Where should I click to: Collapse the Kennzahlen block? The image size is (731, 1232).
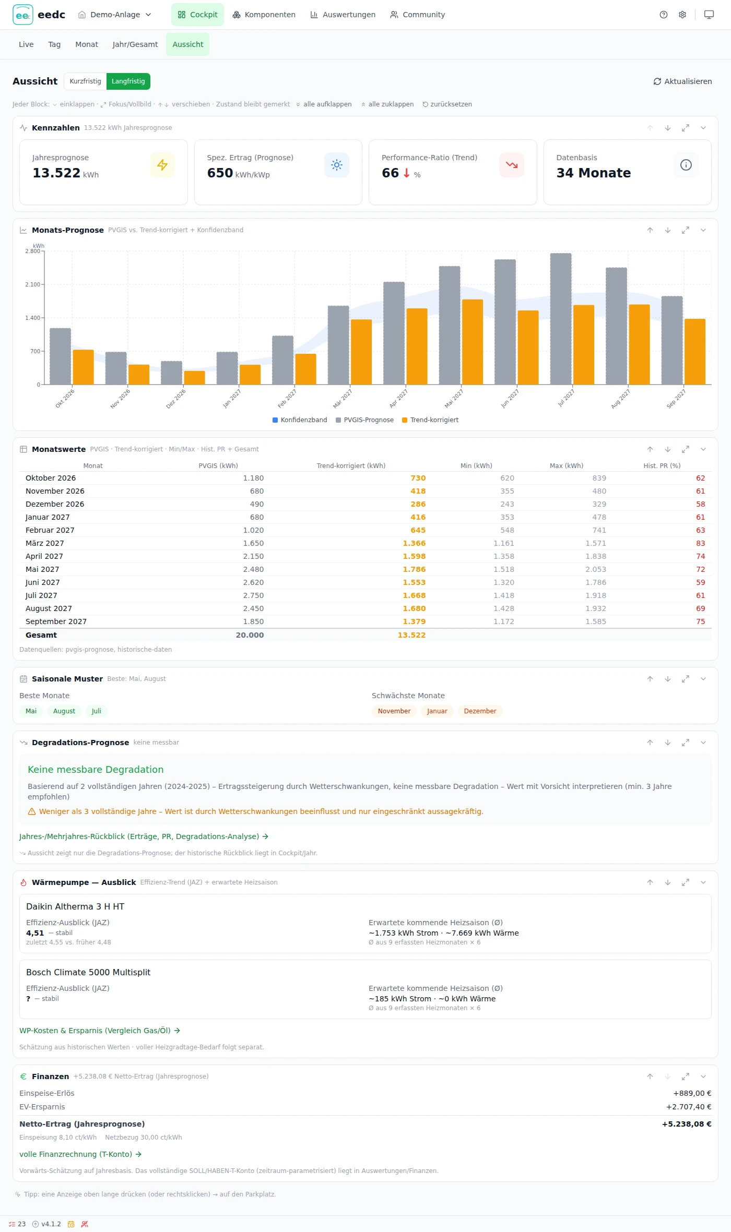click(x=703, y=128)
